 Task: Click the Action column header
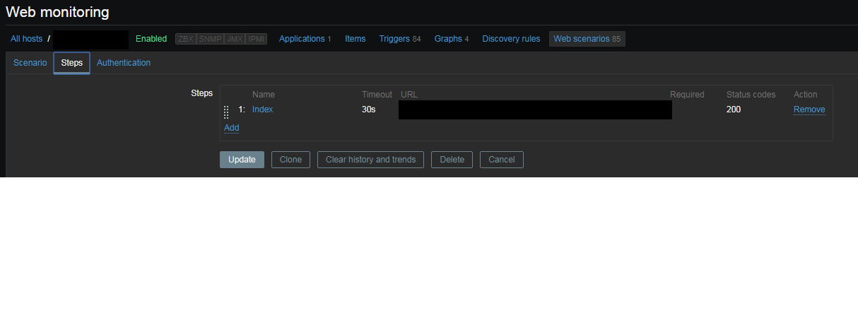(x=805, y=95)
